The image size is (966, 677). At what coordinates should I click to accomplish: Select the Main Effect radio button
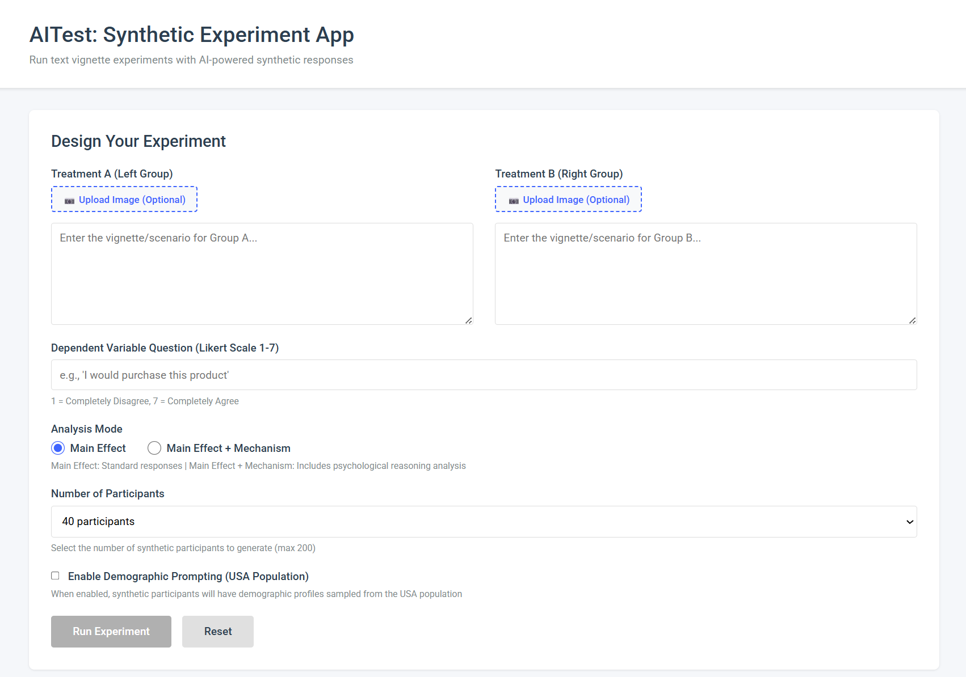click(x=58, y=448)
